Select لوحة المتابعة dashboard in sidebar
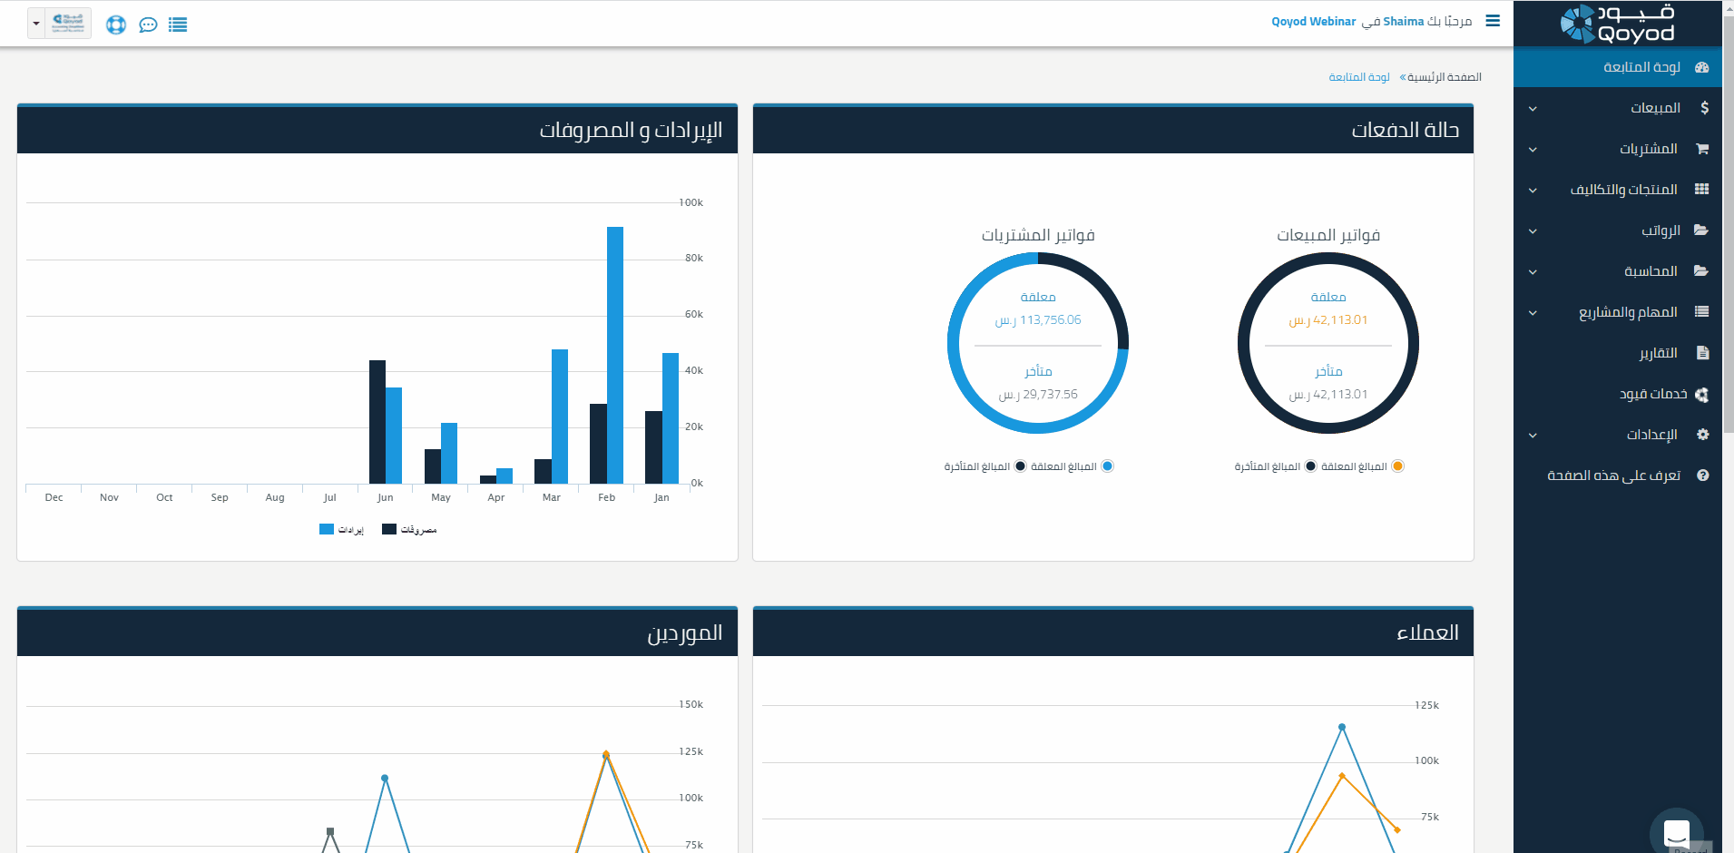This screenshot has height=853, width=1734. 1641,67
